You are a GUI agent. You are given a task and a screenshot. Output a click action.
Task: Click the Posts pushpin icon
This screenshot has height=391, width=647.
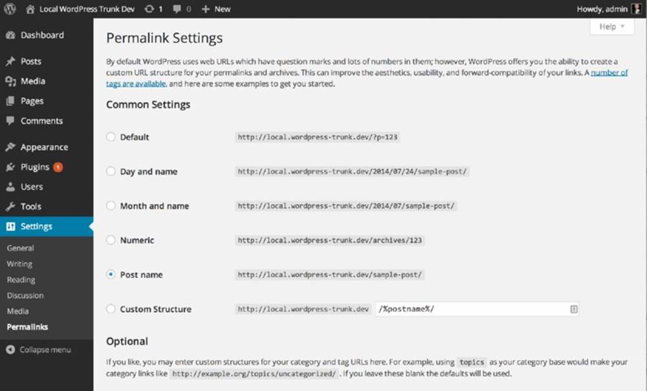[11, 61]
